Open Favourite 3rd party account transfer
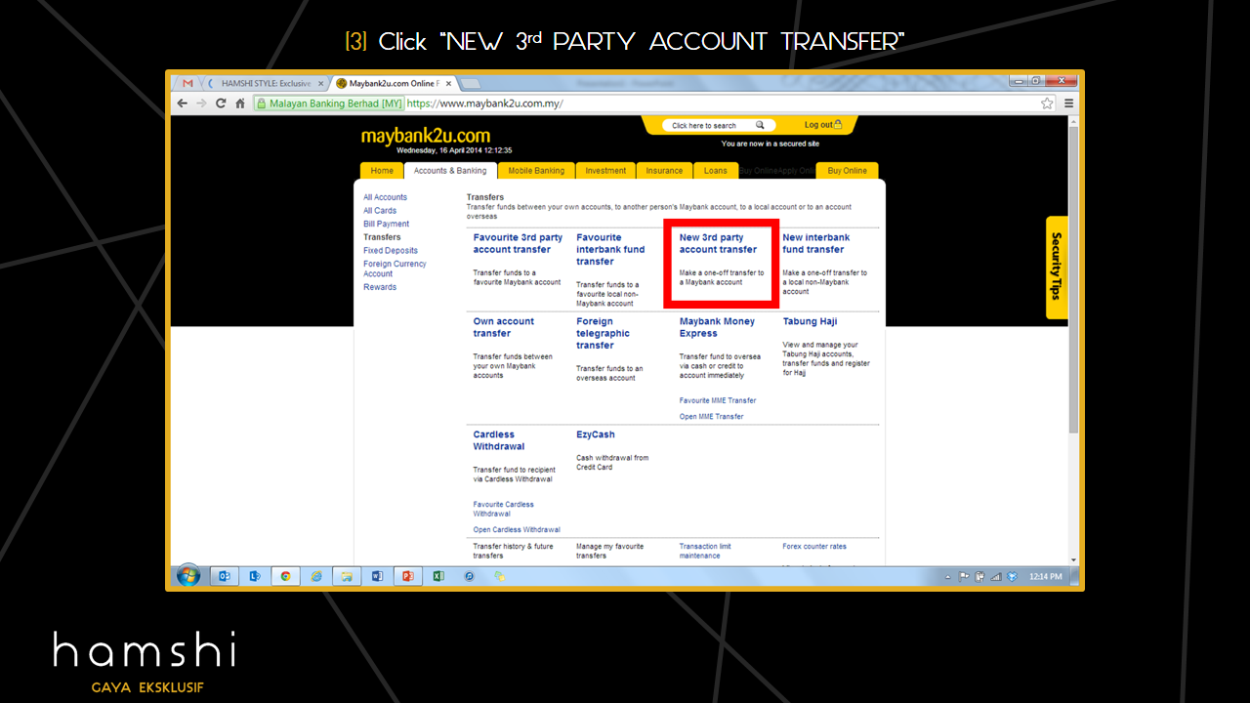Viewport: 1250px width, 703px height. [x=518, y=243]
